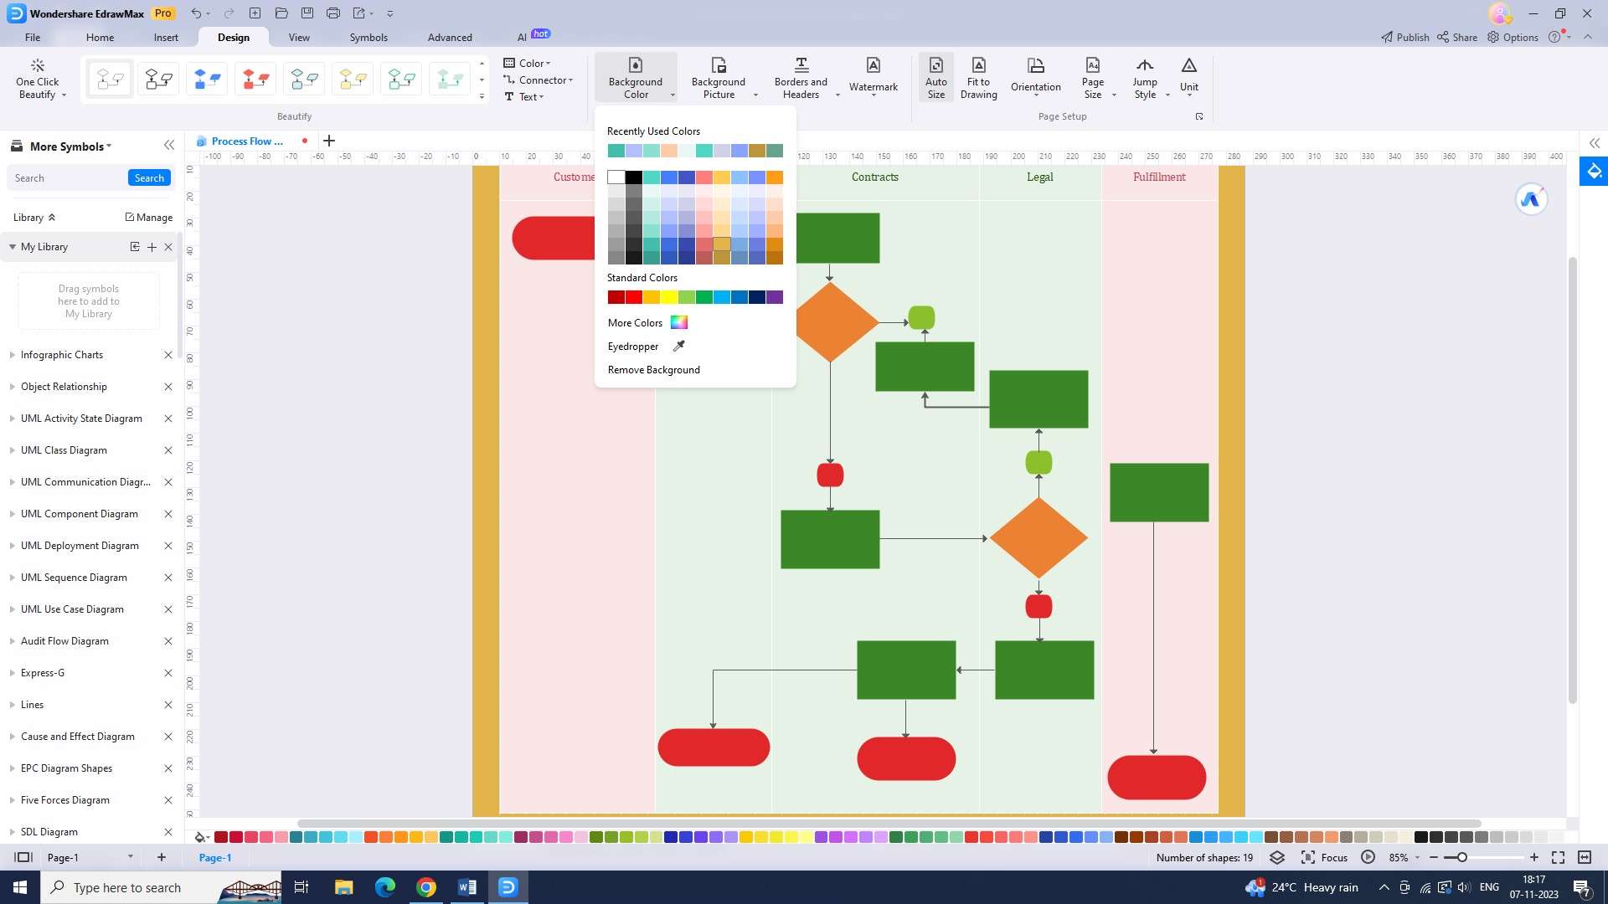Collapse My Library section
Screen dimensions: 1608x904
tap(13, 247)
